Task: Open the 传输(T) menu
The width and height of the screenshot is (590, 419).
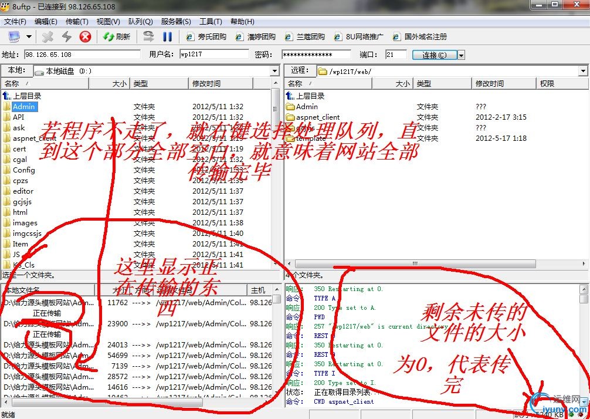Action: pos(77,22)
